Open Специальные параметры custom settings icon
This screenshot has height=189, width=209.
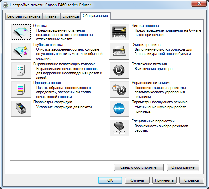pyautogui.click(x=119, y=128)
